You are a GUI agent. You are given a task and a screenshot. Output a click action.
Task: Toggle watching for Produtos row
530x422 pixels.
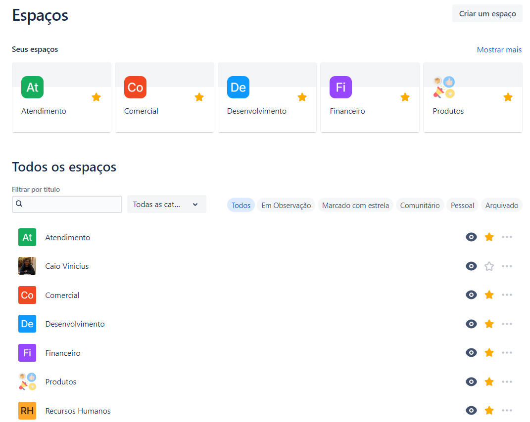(471, 381)
